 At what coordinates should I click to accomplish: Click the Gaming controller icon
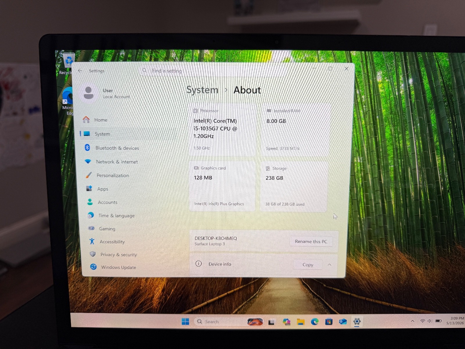[x=91, y=228]
